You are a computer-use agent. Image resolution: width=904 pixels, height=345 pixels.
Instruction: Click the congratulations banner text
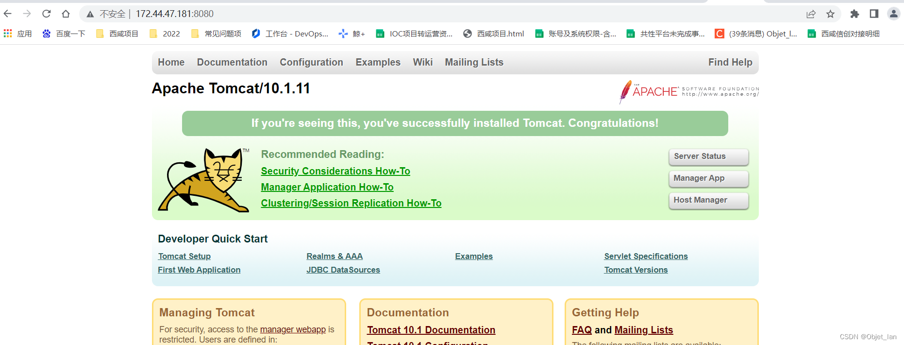tap(455, 123)
